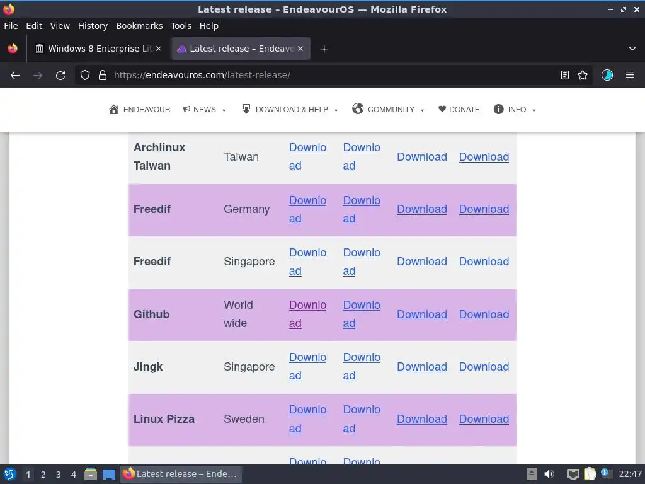
Task: Close the Latest release tab
Action: coord(300,49)
